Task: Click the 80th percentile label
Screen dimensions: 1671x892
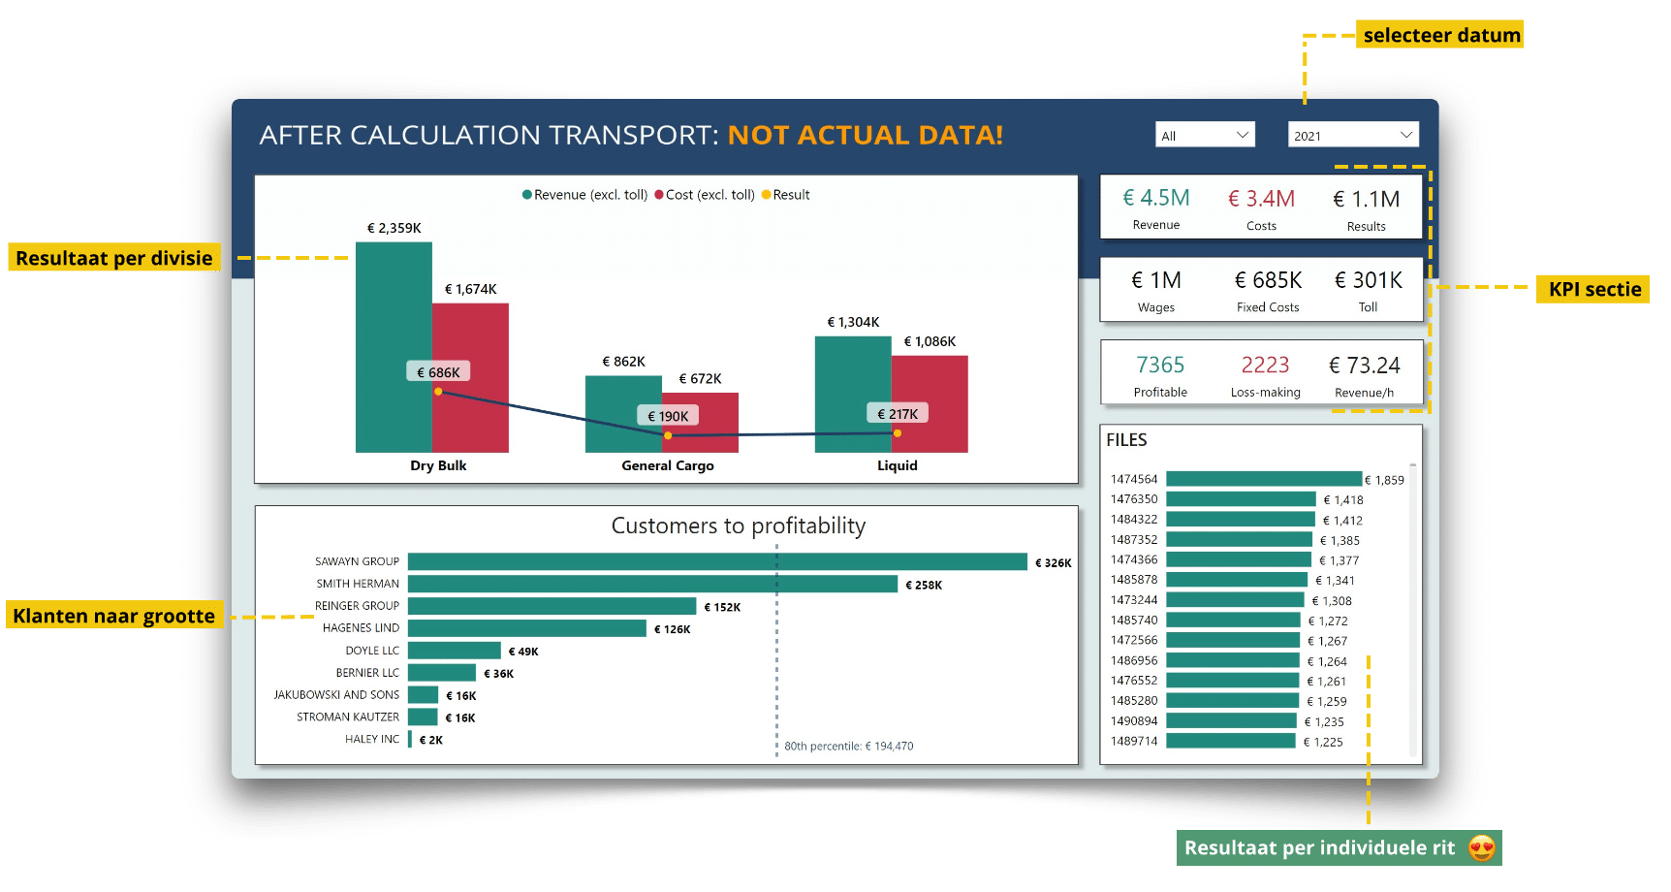Action: coord(848,747)
